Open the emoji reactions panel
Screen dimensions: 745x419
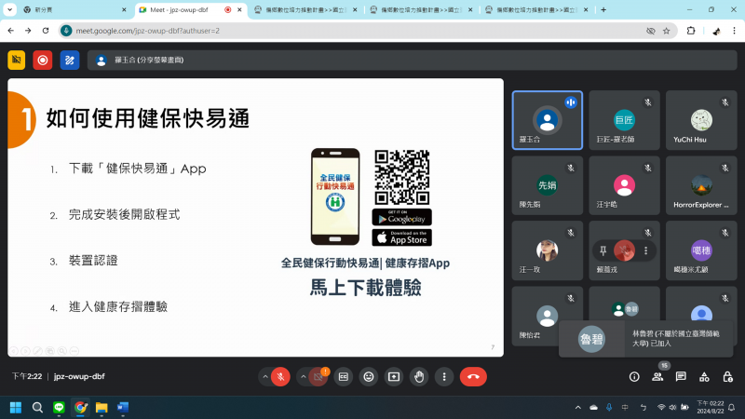coord(369,376)
